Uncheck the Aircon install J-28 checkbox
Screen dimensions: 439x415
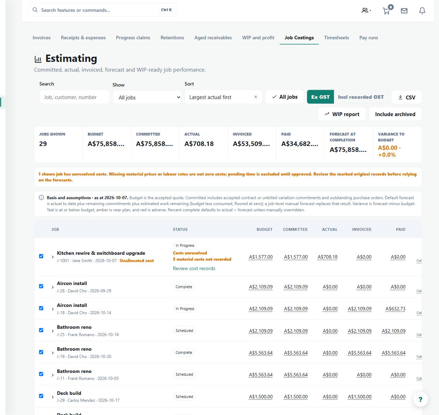41,286
